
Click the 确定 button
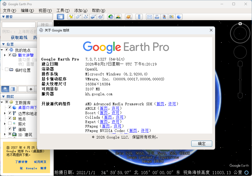201,144
